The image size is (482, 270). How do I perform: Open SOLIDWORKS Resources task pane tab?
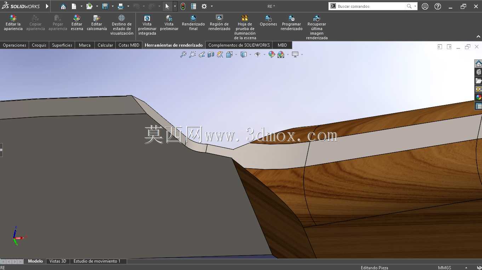pyautogui.click(x=478, y=64)
